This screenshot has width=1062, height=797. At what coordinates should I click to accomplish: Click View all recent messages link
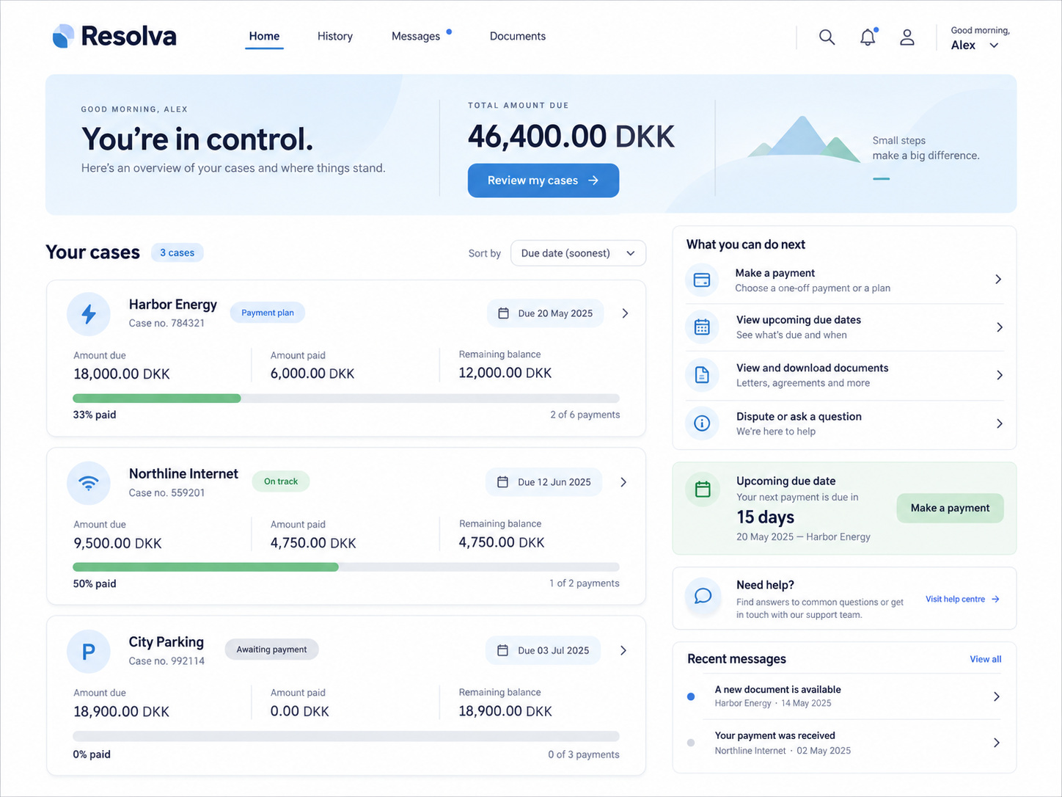click(986, 659)
